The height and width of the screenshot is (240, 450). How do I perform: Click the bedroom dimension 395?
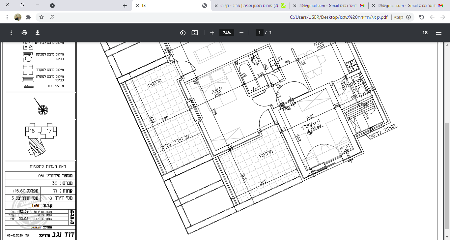[x=214, y=111]
